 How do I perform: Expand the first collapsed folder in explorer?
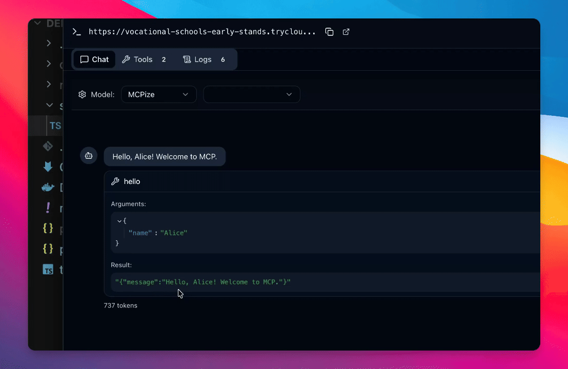(x=49, y=43)
